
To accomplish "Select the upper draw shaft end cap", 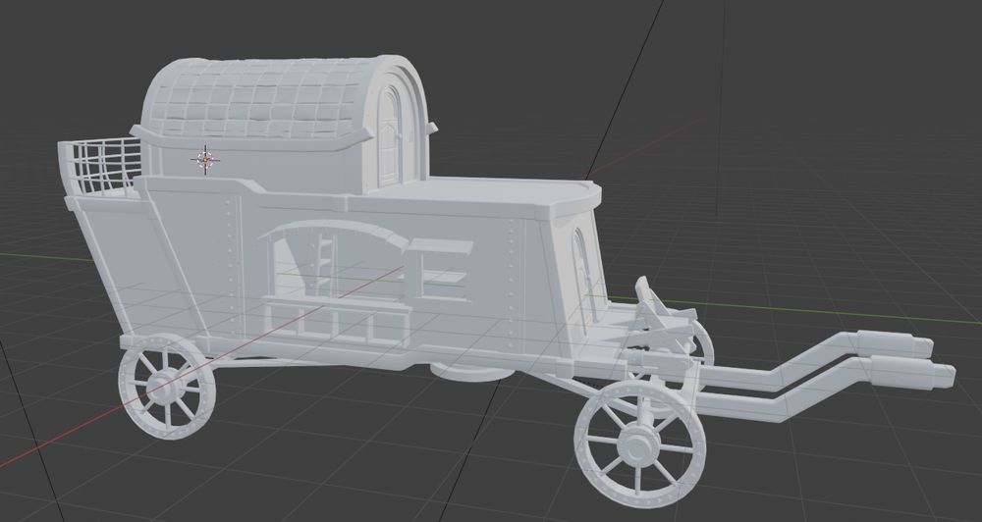I will point(895,344).
